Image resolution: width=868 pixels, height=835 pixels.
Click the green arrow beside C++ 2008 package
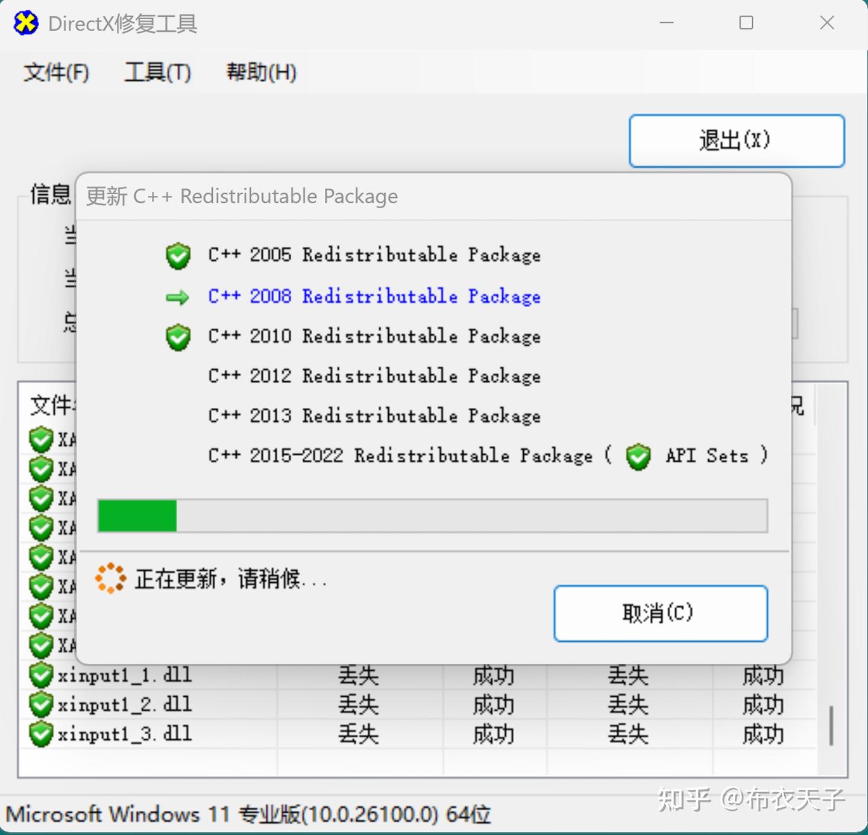click(177, 297)
